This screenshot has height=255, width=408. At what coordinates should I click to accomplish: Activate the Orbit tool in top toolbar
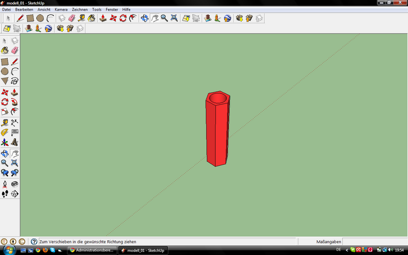click(x=144, y=18)
